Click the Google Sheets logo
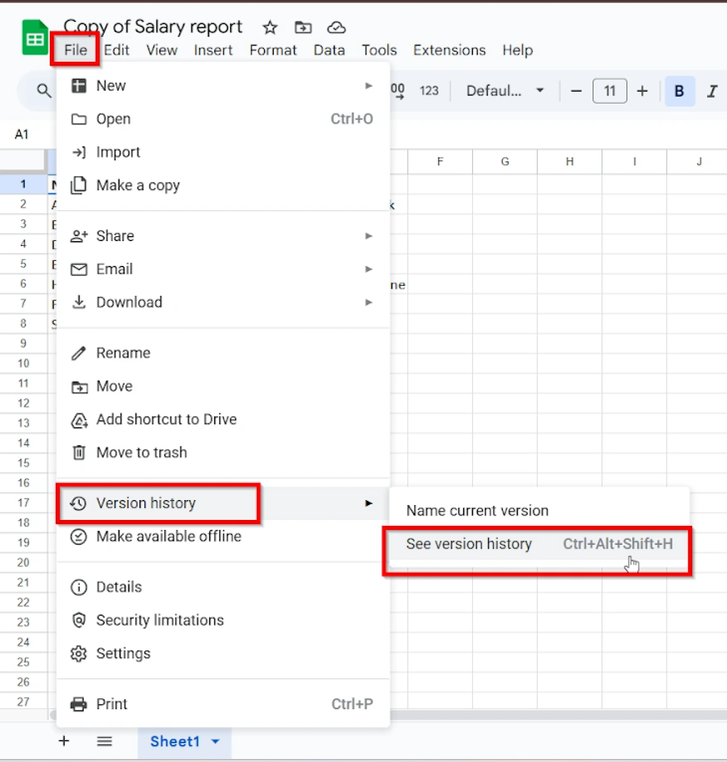This screenshot has width=727, height=762. click(x=33, y=37)
